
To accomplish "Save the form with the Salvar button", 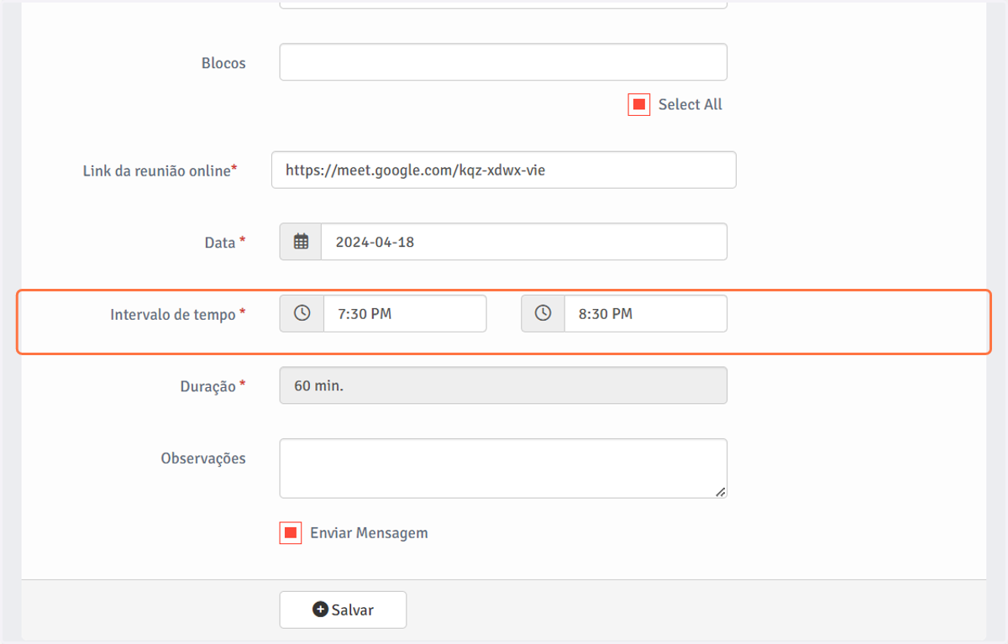I will [x=343, y=610].
